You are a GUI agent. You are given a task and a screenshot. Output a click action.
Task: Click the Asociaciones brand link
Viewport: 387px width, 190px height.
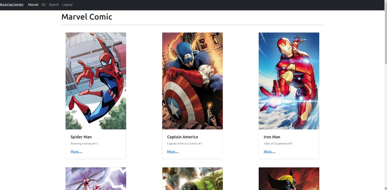click(11, 5)
